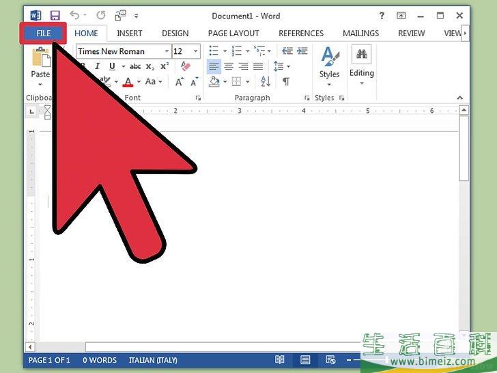Toggle Strikethrough abc button
Screen dimensions: 497x373
[x=135, y=66]
